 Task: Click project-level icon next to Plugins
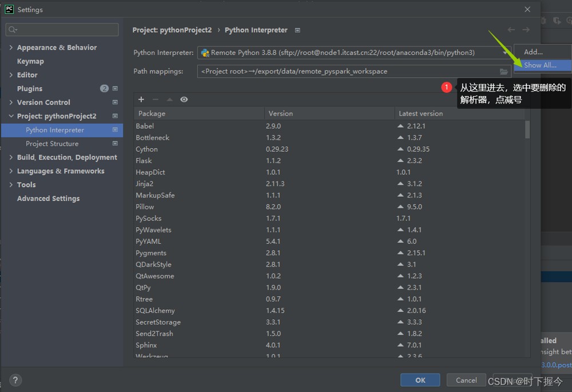(x=116, y=88)
